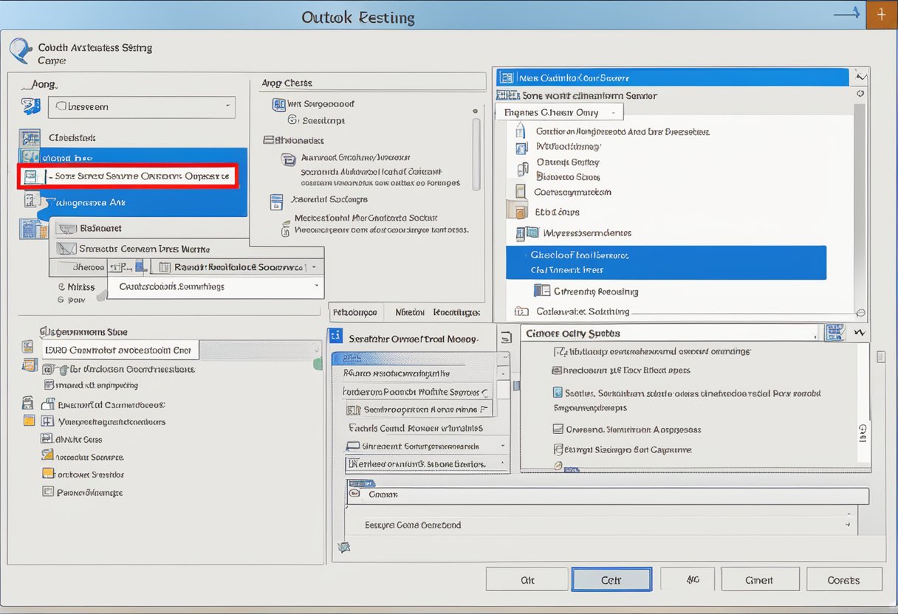Click the blue square icon beside Seratahr Onmef header
The height and width of the screenshot is (614, 898).
click(336, 337)
